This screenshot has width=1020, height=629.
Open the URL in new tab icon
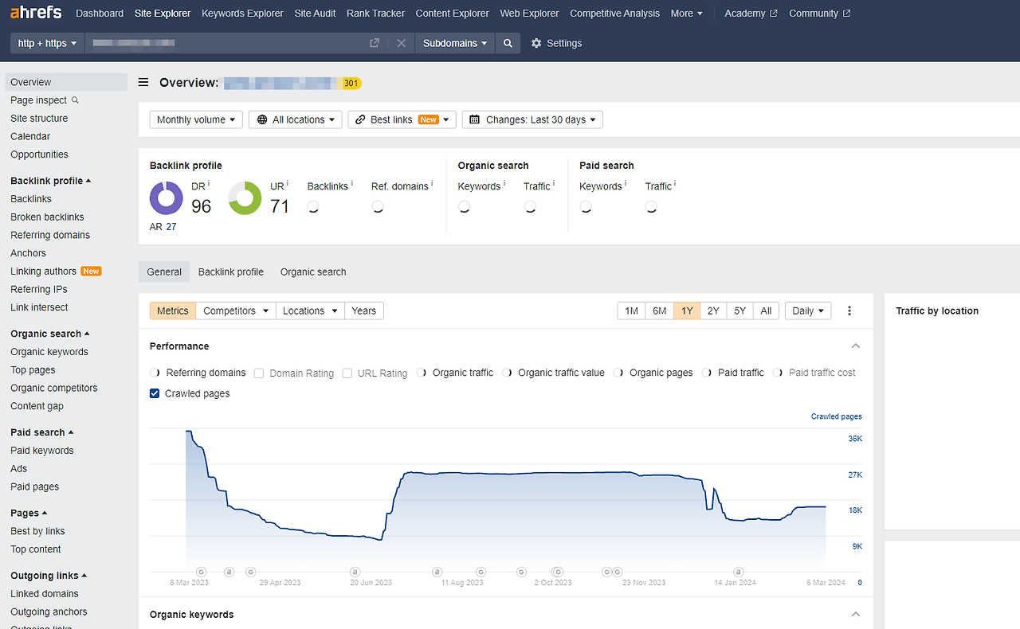(375, 43)
